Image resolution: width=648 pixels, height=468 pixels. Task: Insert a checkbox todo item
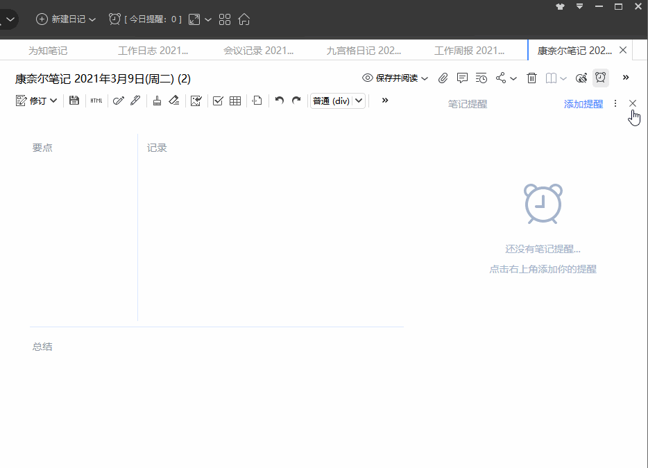point(218,101)
